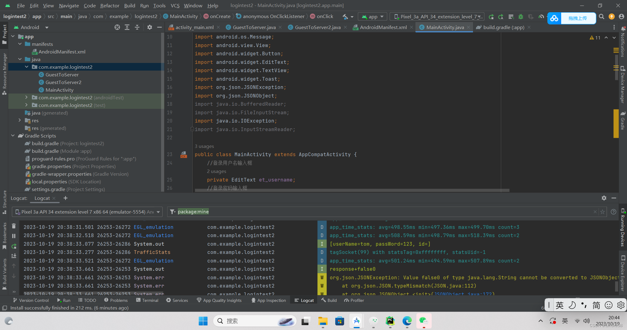This screenshot has width=627, height=330.
Task: Click the Make Project hammer icon
Action: point(345,16)
